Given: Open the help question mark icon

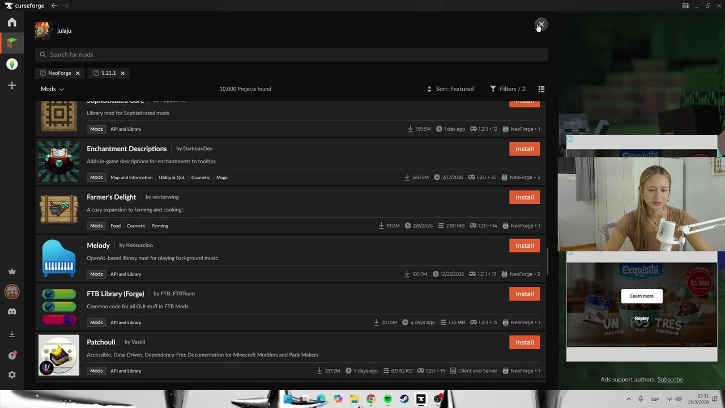Looking at the screenshot, I should tap(12, 355).
